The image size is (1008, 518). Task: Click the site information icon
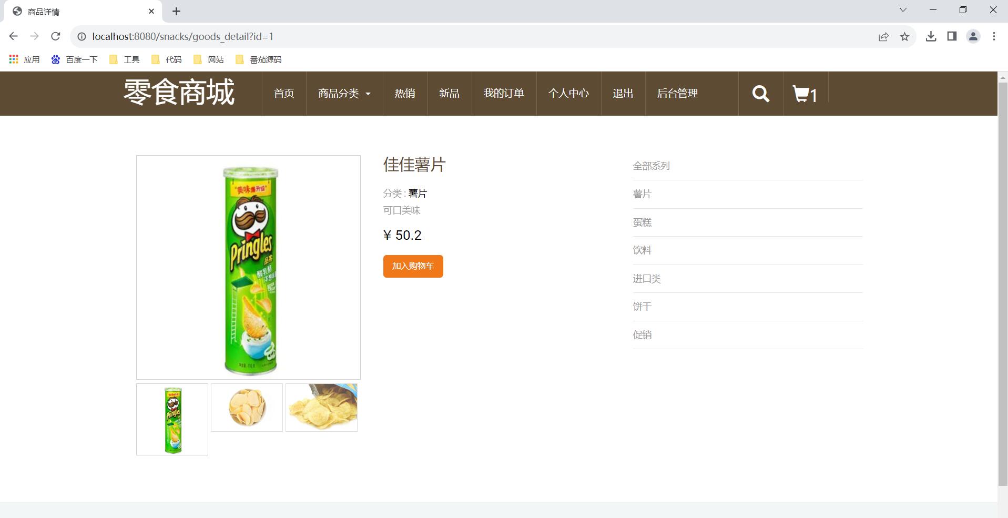tap(82, 36)
